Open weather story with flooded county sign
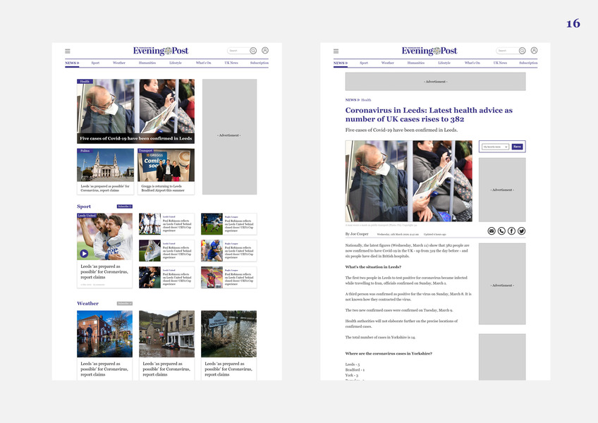Screen dimensions: 598x423 pos(228,345)
